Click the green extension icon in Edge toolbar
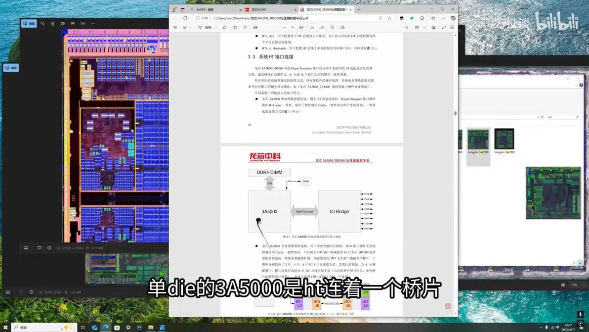The height and width of the screenshot is (332, 589). tap(412, 18)
